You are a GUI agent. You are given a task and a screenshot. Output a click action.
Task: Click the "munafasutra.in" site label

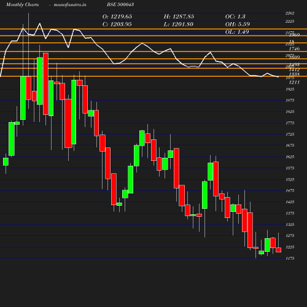tap(70, 4)
